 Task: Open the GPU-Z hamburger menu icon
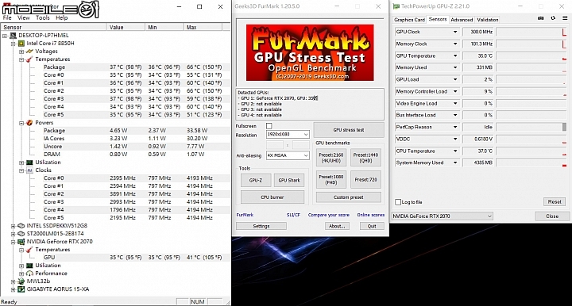[x=565, y=18]
